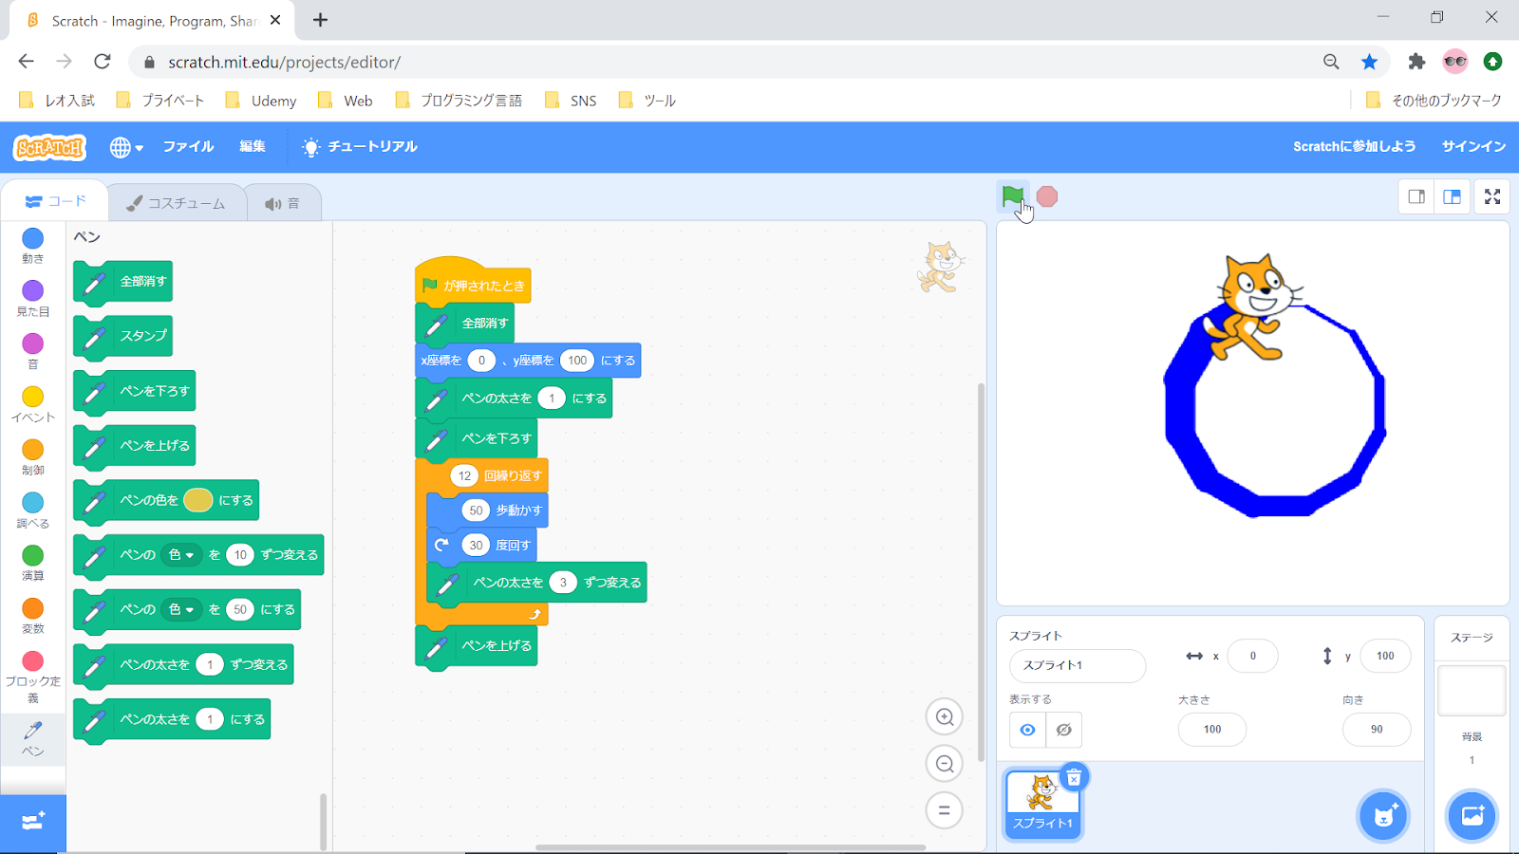Open the choose a sprite button
The image size is (1519, 854).
point(1384,816)
